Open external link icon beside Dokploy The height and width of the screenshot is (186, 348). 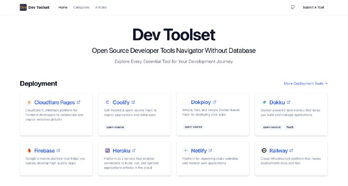coord(214,102)
